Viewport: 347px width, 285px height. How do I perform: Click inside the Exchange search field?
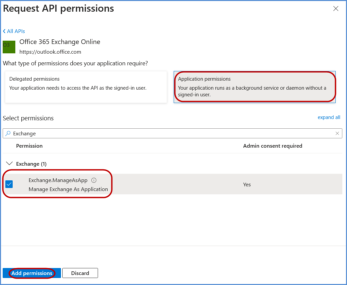point(167,133)
